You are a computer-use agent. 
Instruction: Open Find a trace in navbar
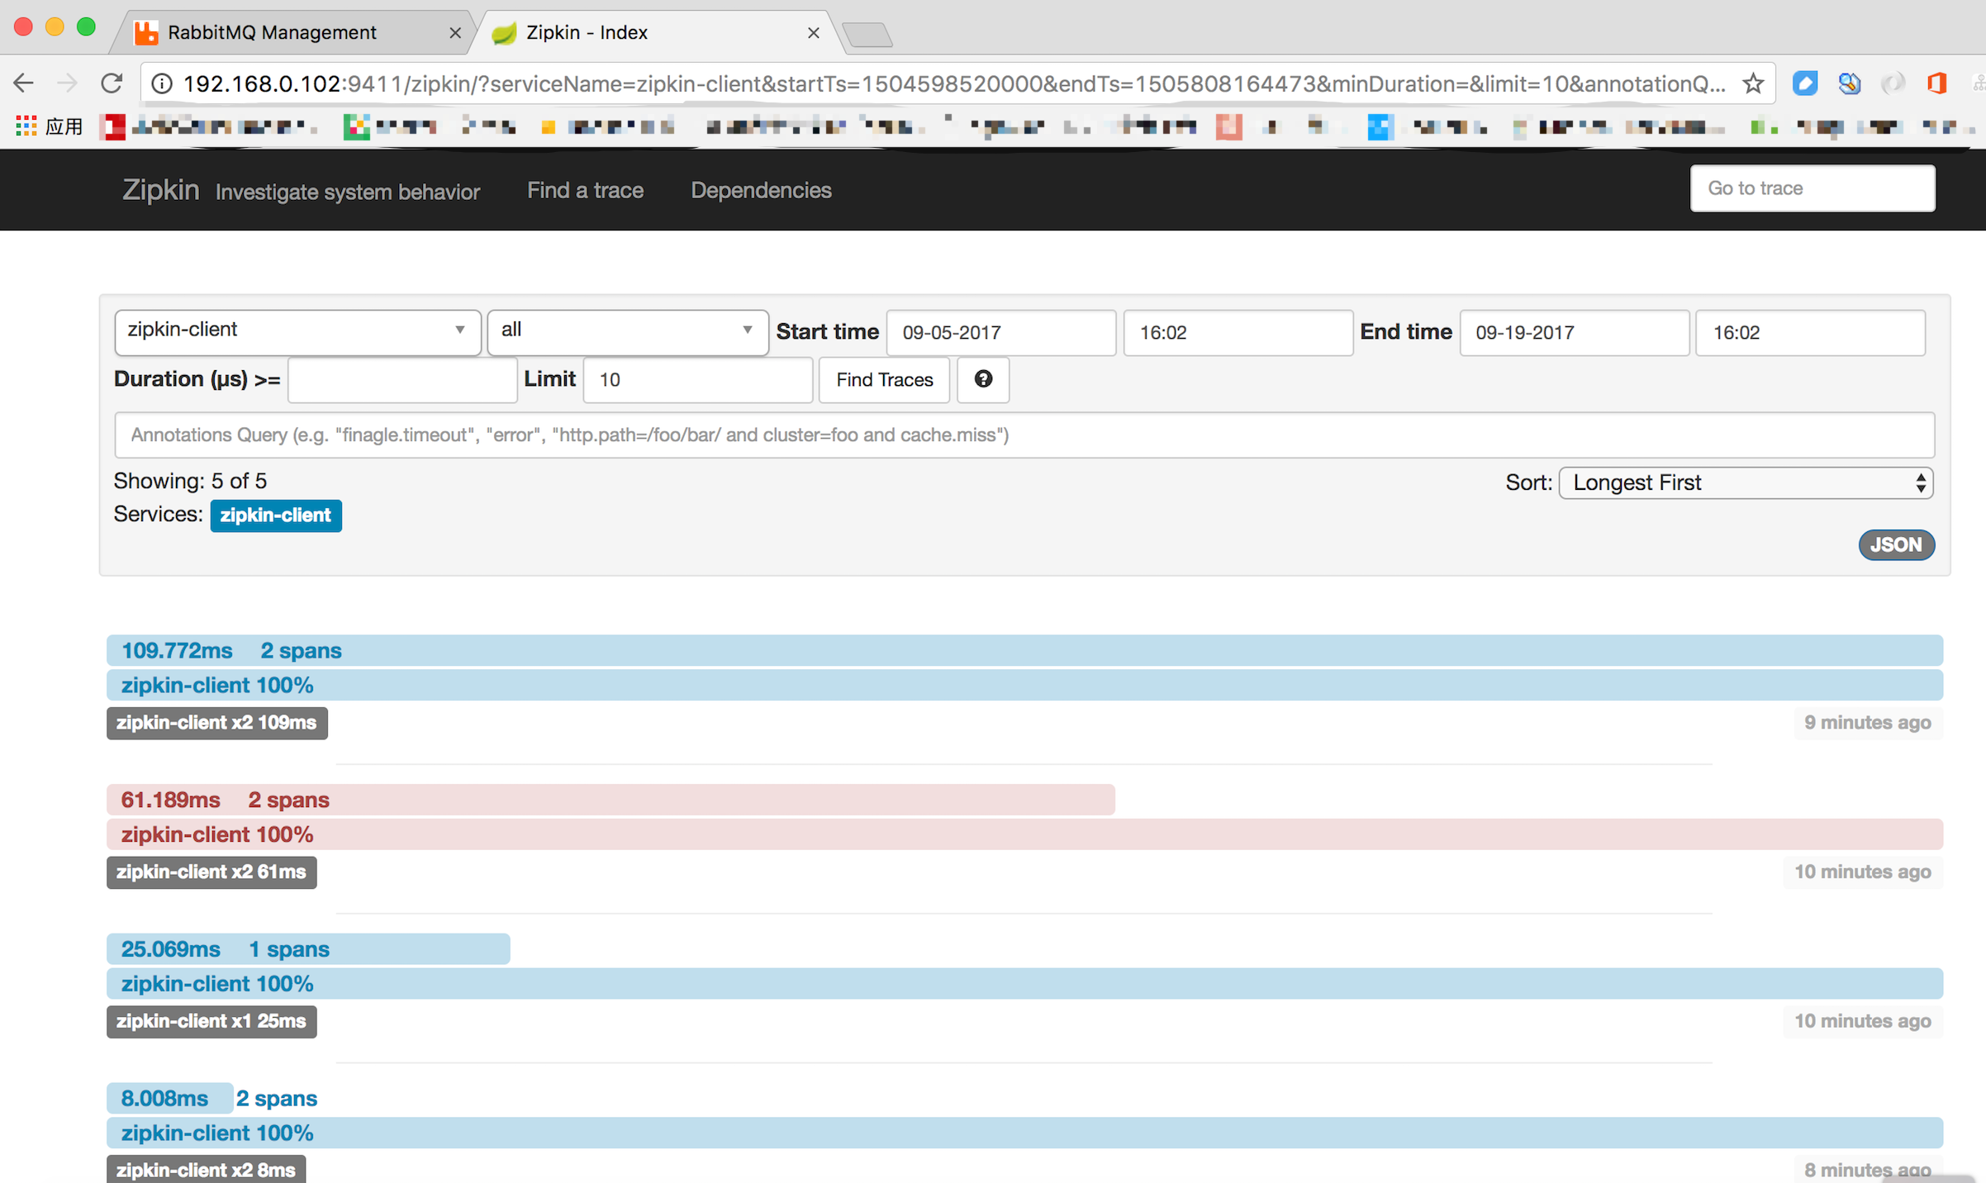tap(585, 190)
